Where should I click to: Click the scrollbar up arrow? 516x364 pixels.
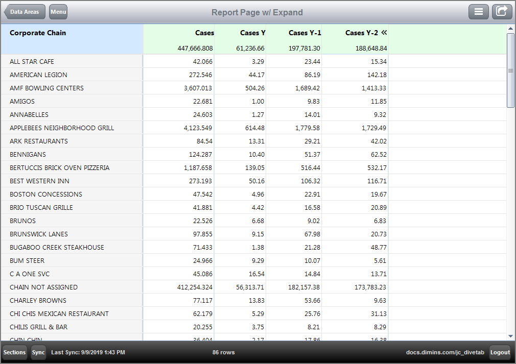[x=510, y=30]
